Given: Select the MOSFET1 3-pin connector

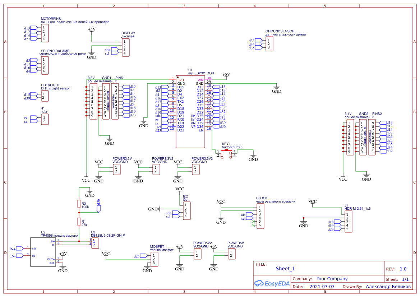Looking at the screenshot, I should (x=154, y=259).
